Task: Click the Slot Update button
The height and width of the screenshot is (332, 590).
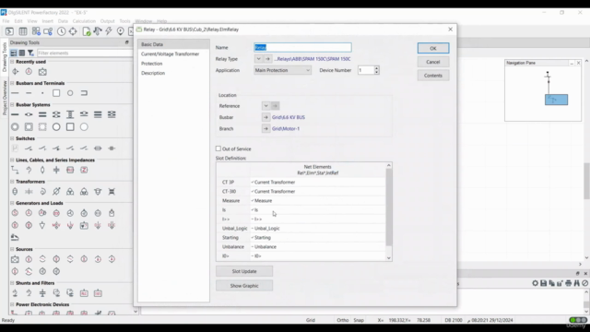Action: point(244,271)
